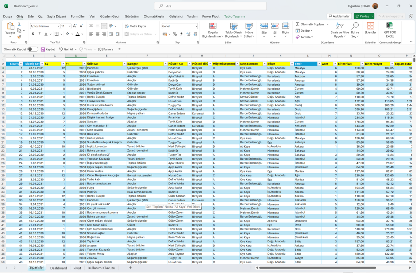The height and width of the screenshot is (273, 416).
Task: Click the Cut scissors icon
Action: pyautogui.click(x=19, y=24)
